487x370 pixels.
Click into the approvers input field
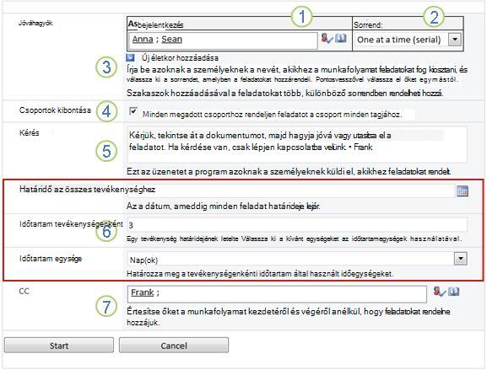(224, 40)
